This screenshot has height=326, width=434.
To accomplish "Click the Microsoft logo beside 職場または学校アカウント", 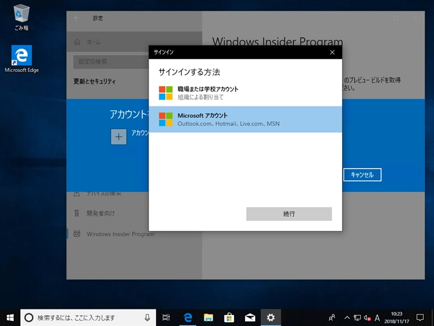I will (166, 93).
